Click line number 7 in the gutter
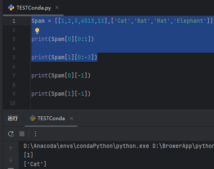The height and width of the screenshot is (169, 214). tap(14, 76)
